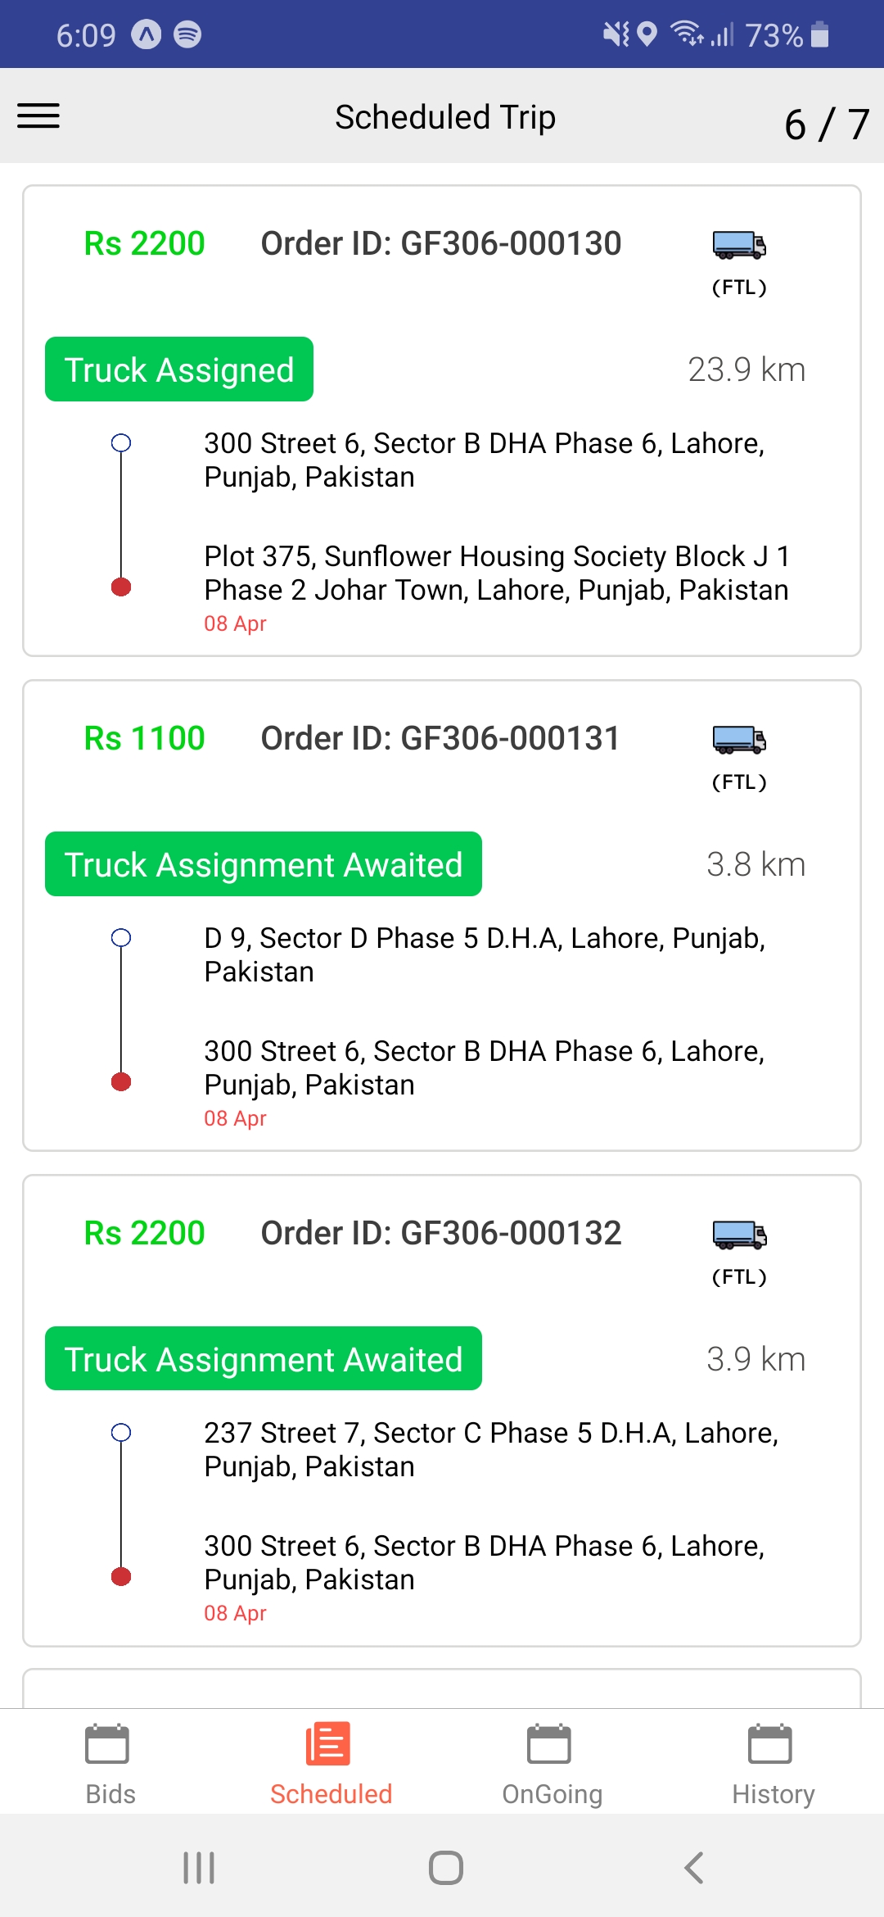Open the Android recent apps button
Screen dimensions: 884x1917
pos(199,1868)
